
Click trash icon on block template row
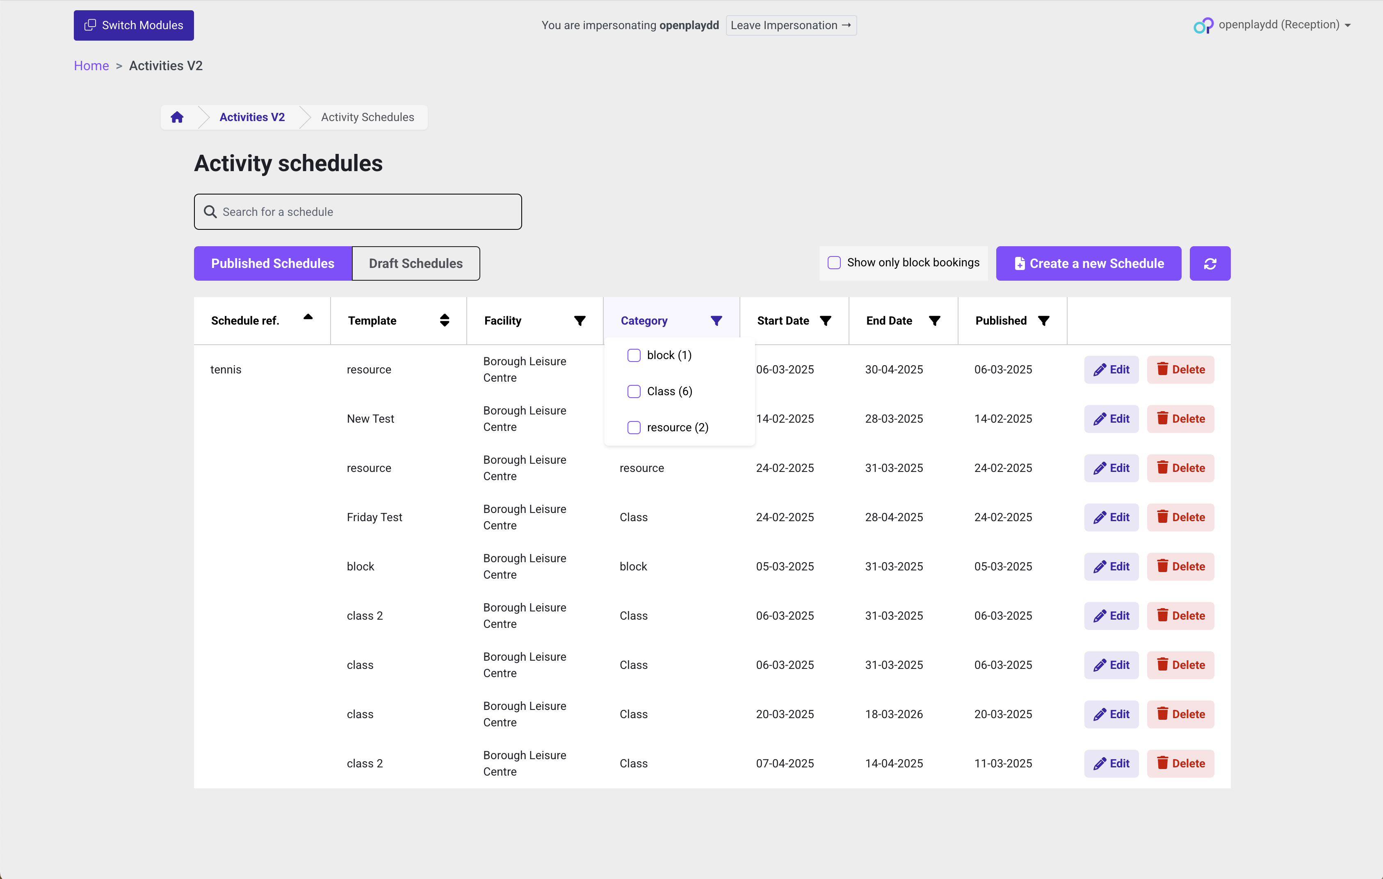[1162, 566]
